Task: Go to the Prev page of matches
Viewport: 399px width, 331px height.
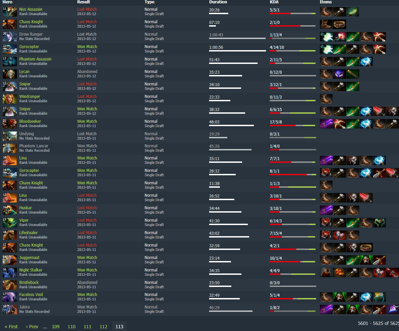Action: pyautogui.click(x=32, y=327)
